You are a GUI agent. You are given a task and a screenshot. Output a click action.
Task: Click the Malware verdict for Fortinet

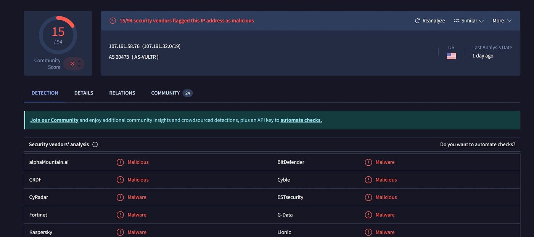(137, 215)
